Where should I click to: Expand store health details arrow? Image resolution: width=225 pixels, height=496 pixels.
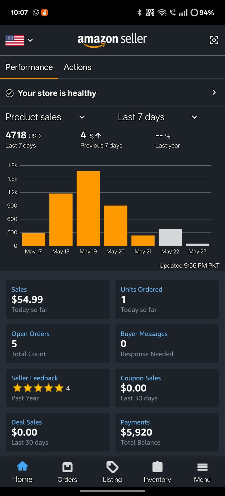click(214, 92)
